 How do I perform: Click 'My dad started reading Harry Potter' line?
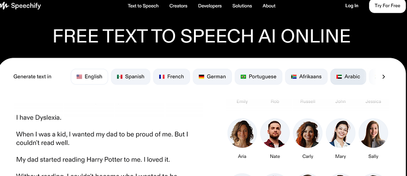tap(93, 159)
